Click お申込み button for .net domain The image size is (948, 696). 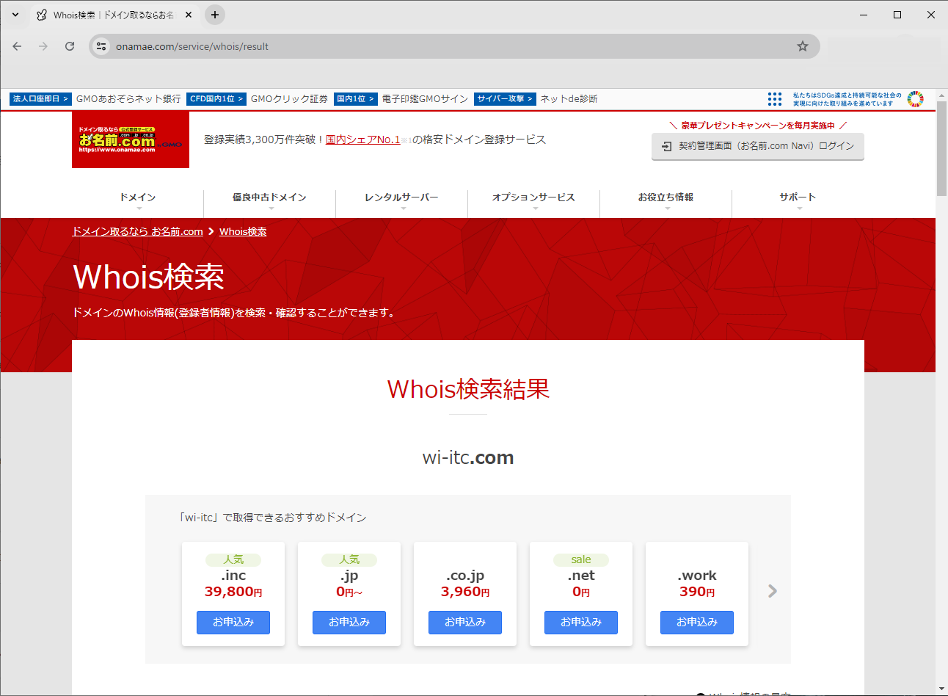pos(581,622)
